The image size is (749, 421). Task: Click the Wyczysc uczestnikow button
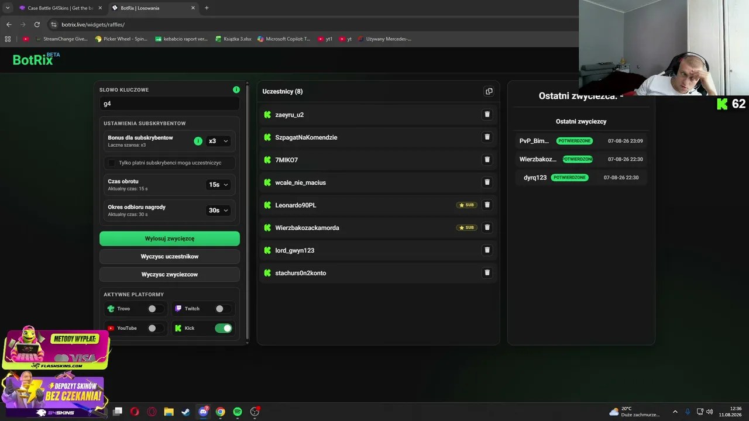click(170, 257)
